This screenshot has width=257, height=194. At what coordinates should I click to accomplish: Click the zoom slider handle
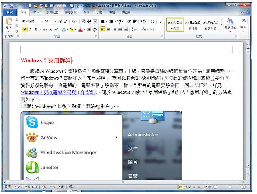(x=230, y=187)
